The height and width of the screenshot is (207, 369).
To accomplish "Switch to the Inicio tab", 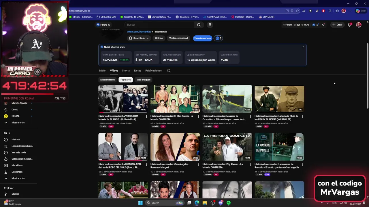I will [x=102, y=70].
